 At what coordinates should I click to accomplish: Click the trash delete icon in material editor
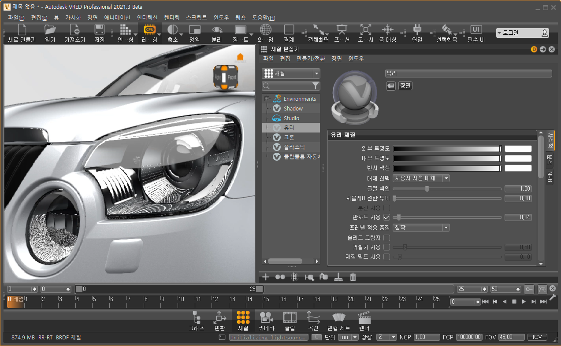coord(353,277)
